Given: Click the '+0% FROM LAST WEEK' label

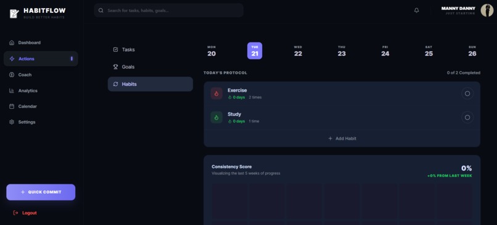Looking at the screenshot, I should click(450, 176).
